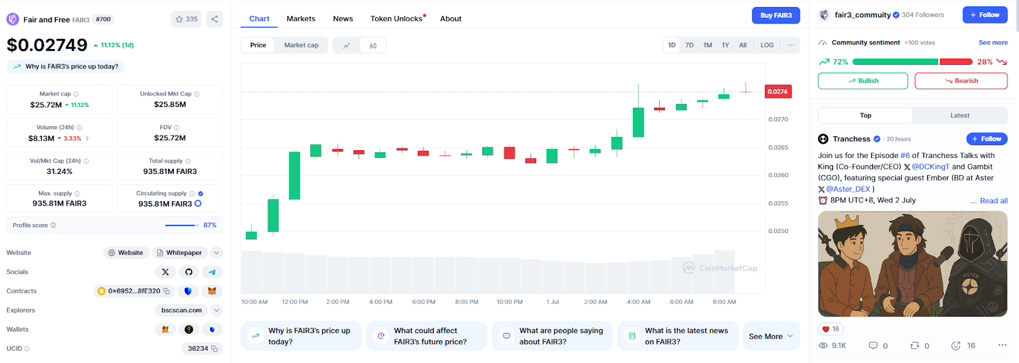Toggle LOG scale on chart
Viewport: 1019px width, 363px height.
pyautogui.click(x=767, y=45)
